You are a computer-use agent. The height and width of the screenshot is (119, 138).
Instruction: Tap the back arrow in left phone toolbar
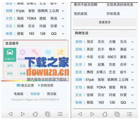[10, 114]
